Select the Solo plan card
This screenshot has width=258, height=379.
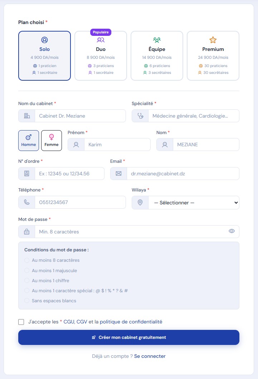click(44, 56)
